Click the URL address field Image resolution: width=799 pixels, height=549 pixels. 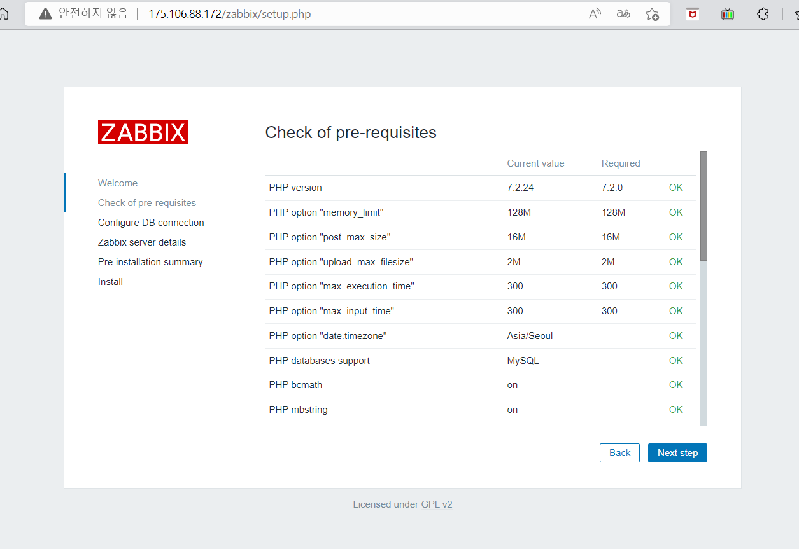coord(363,13)
